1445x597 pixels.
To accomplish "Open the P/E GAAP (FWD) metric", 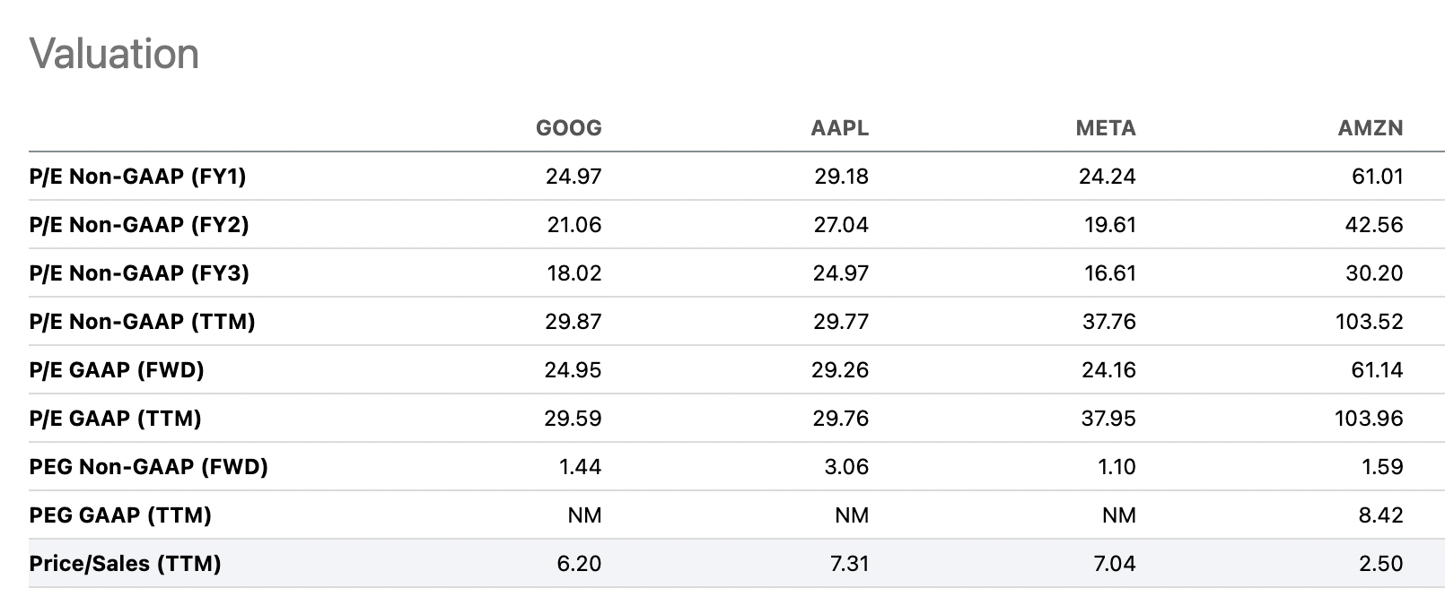I will pyautogui.click(x=117, y=370).
